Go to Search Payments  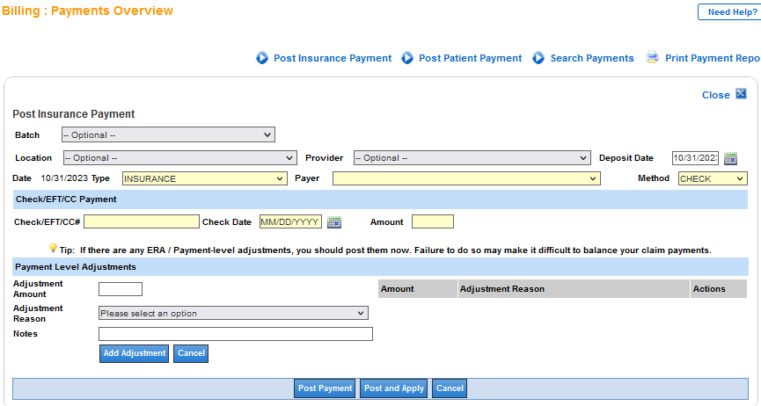(x=591, y=58)
